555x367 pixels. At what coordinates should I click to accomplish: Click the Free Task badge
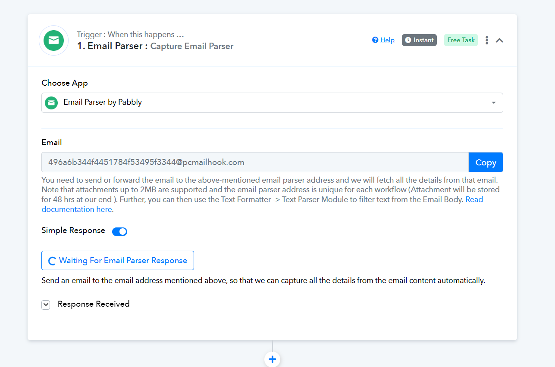click(461, 40)
